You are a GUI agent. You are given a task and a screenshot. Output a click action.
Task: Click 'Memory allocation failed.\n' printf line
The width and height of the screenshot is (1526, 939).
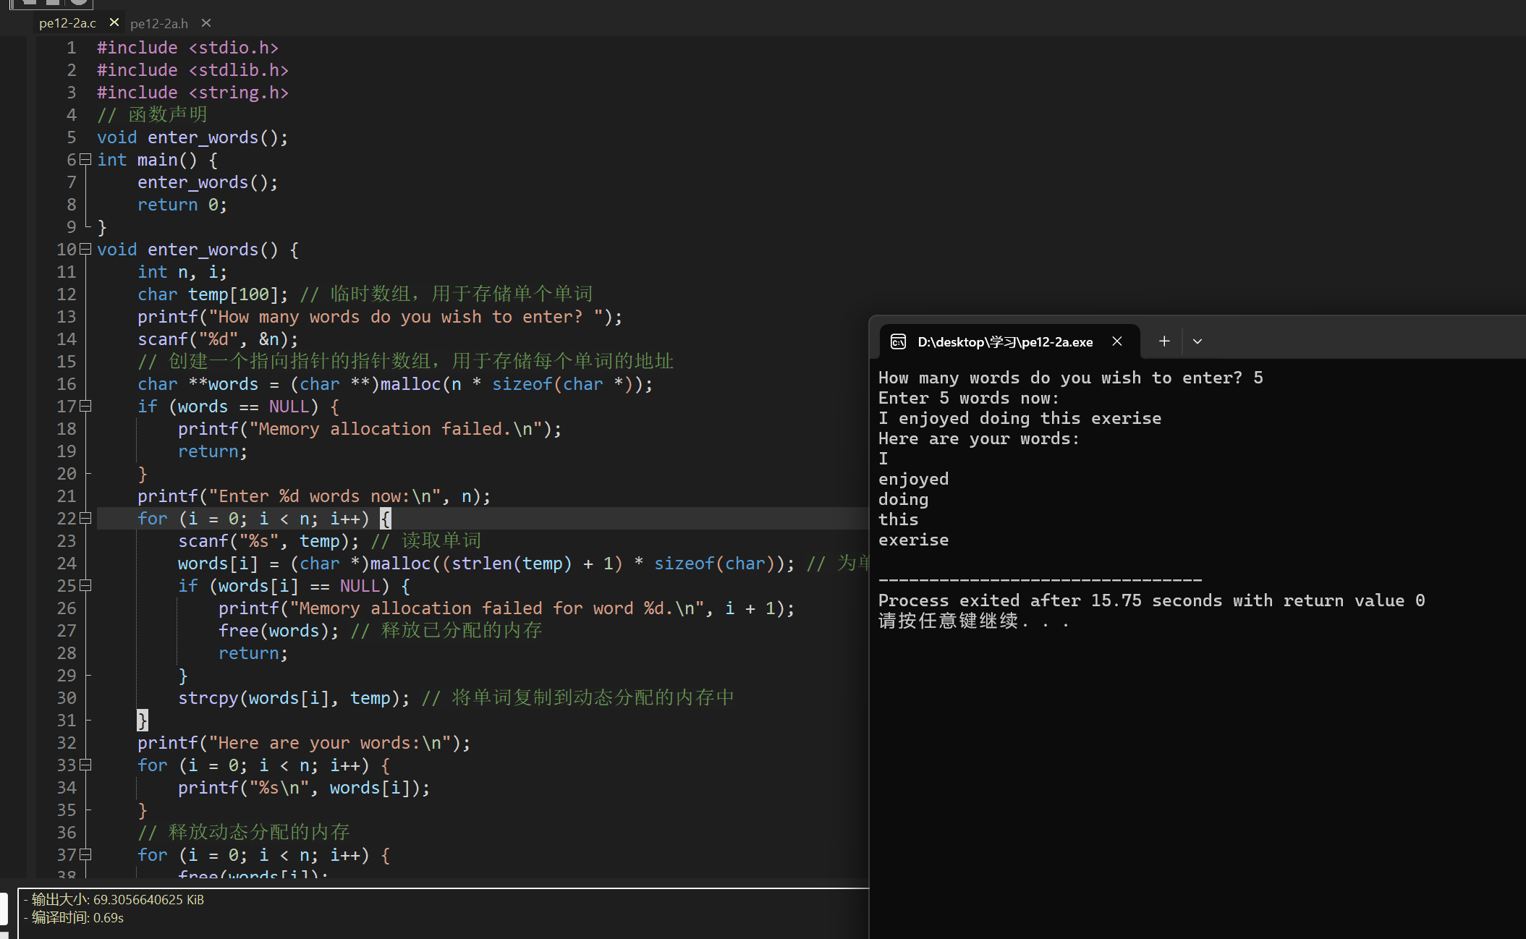(x=370, y=429)
